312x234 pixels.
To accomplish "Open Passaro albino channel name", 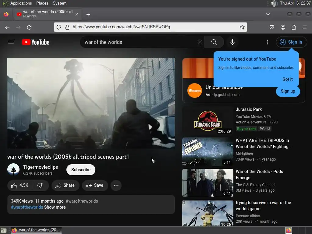I will (248, 216).
